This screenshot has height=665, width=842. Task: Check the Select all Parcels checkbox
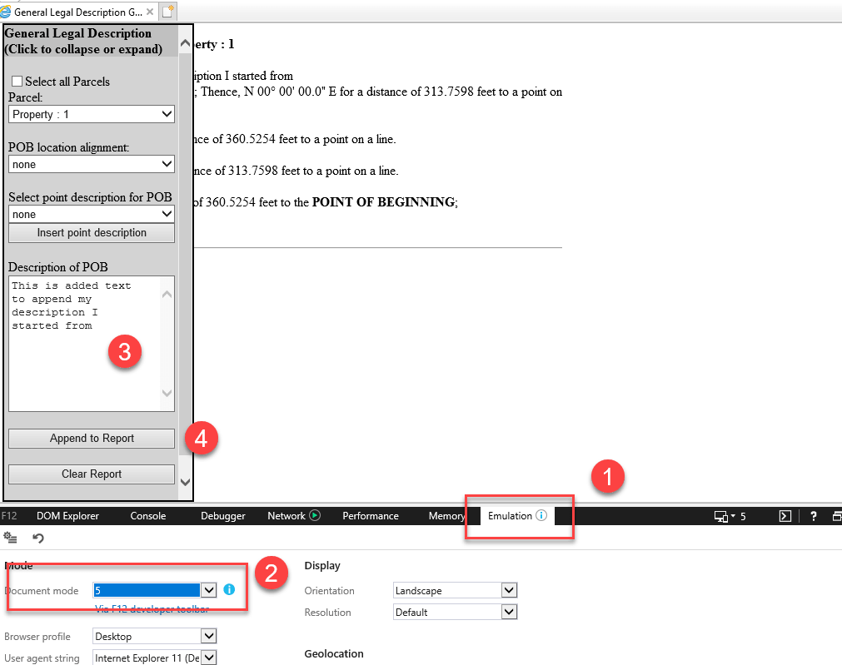pyautogui.click(x=17, y=82)
